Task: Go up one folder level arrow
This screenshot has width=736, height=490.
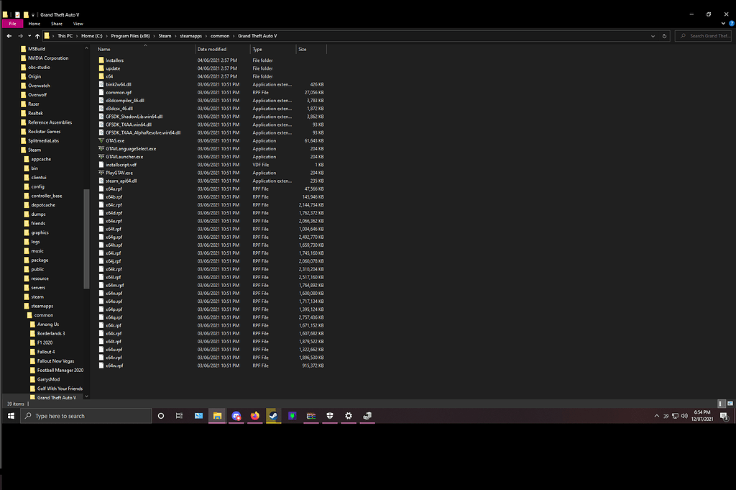Action: coord(37,36)
